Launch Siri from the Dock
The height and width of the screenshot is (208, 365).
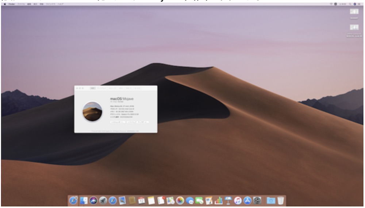click(93, 201)
